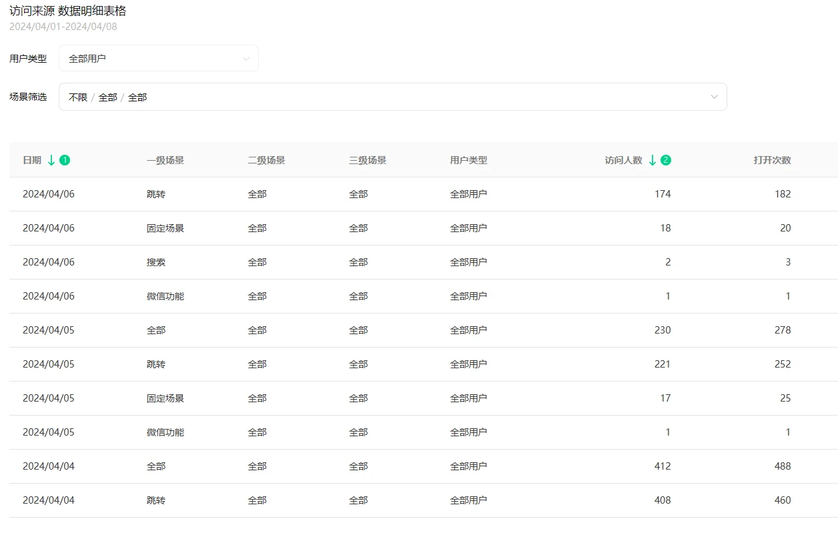Click the chevron in the 用户类型 filter box
This screenshot has height=533, width=838.
[x=246, y=59]
